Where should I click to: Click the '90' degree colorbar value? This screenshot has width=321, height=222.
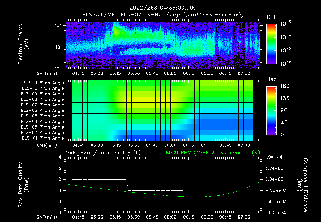284,110
